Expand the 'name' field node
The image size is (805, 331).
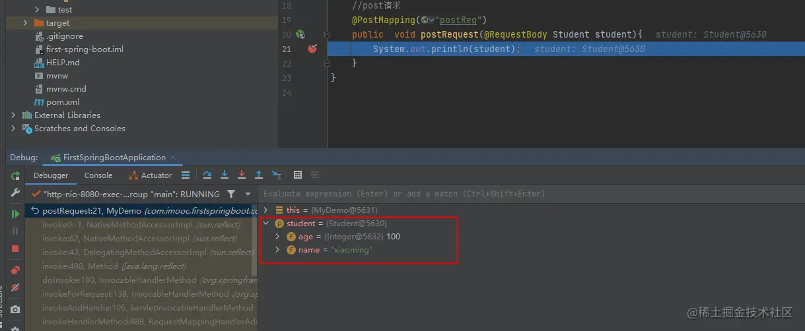[278, 250]
